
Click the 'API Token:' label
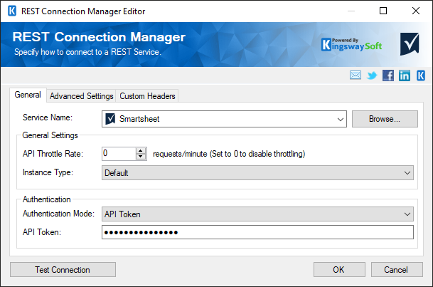click(42, 232)
